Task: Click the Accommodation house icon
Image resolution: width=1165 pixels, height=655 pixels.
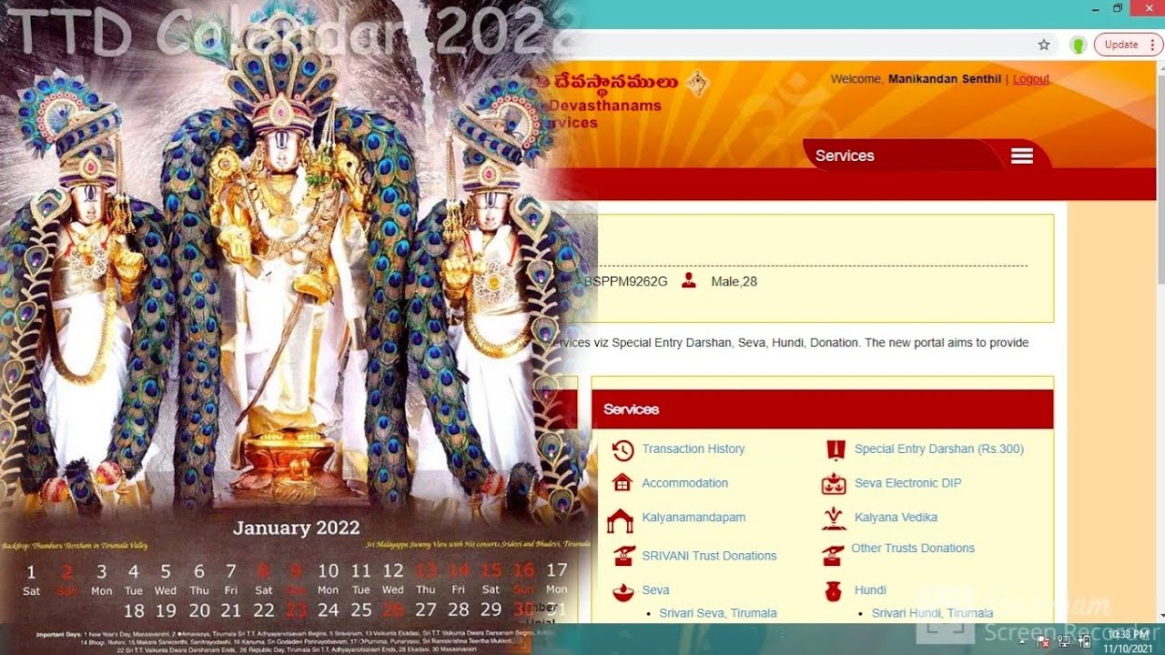Action: (623, 483)
